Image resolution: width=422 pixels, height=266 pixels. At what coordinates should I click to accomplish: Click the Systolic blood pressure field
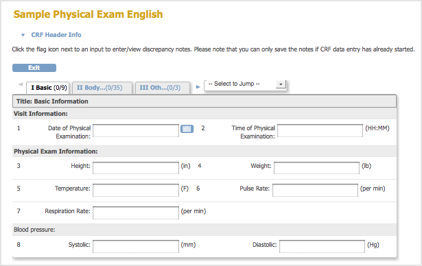[136, 246]
